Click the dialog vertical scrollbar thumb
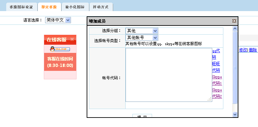The width and height of the screenshot is (258, 127). tap(235, 68)
